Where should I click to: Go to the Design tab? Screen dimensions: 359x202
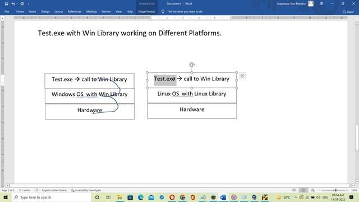[45, 11]
